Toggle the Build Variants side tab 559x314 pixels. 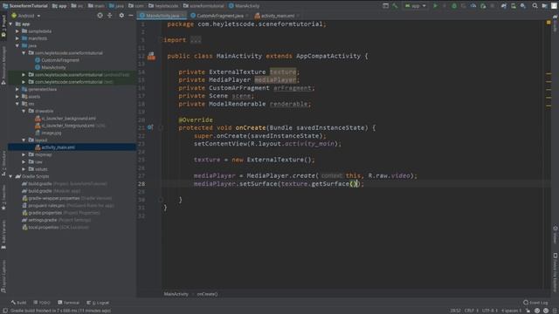pos(3,235)
